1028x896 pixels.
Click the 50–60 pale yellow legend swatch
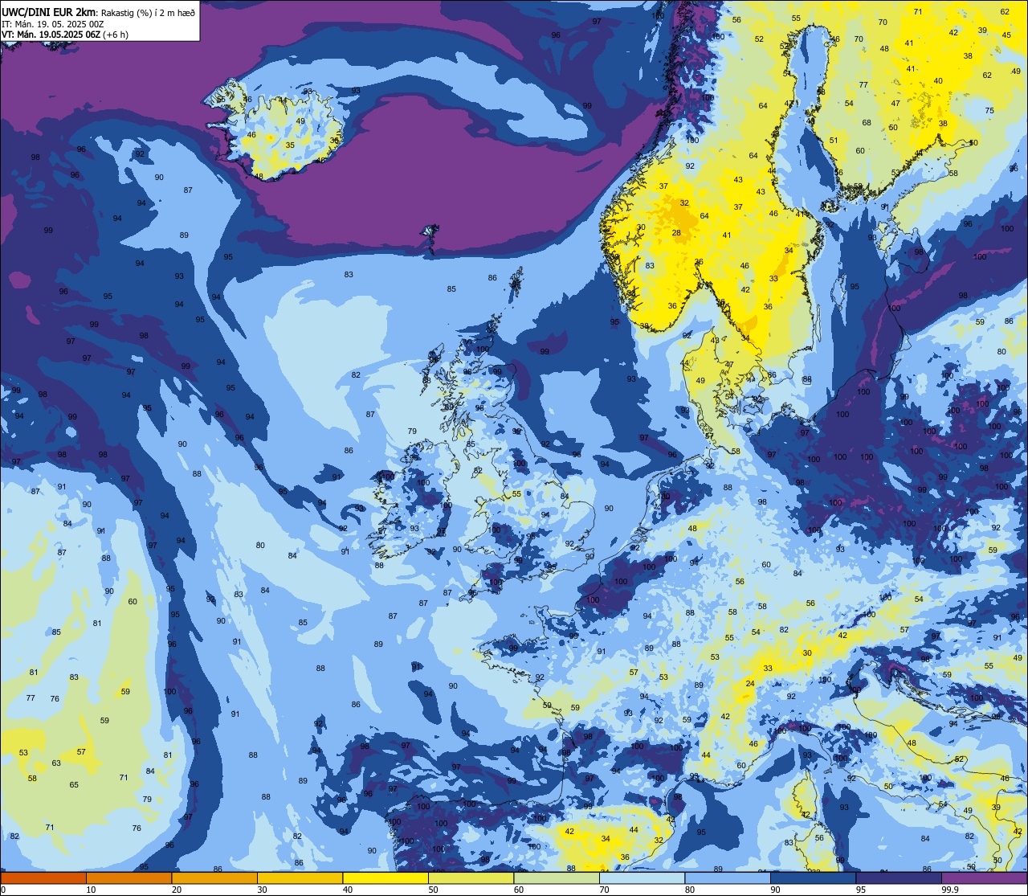[x=471, y=878]
